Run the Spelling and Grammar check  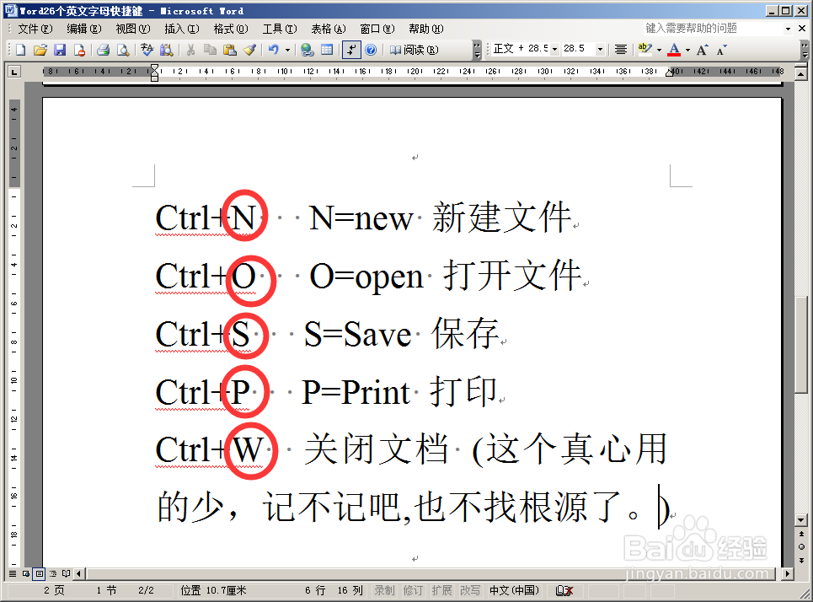click(145, 49)
